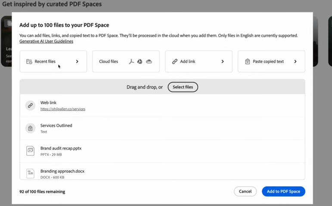Screen dimensions: 332x206
Task: Click the Services Outlined text icon
Action: click(30, 128)
